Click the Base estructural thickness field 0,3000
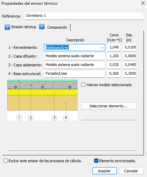This screenshot has width=147, height=177. coord(130,74)
